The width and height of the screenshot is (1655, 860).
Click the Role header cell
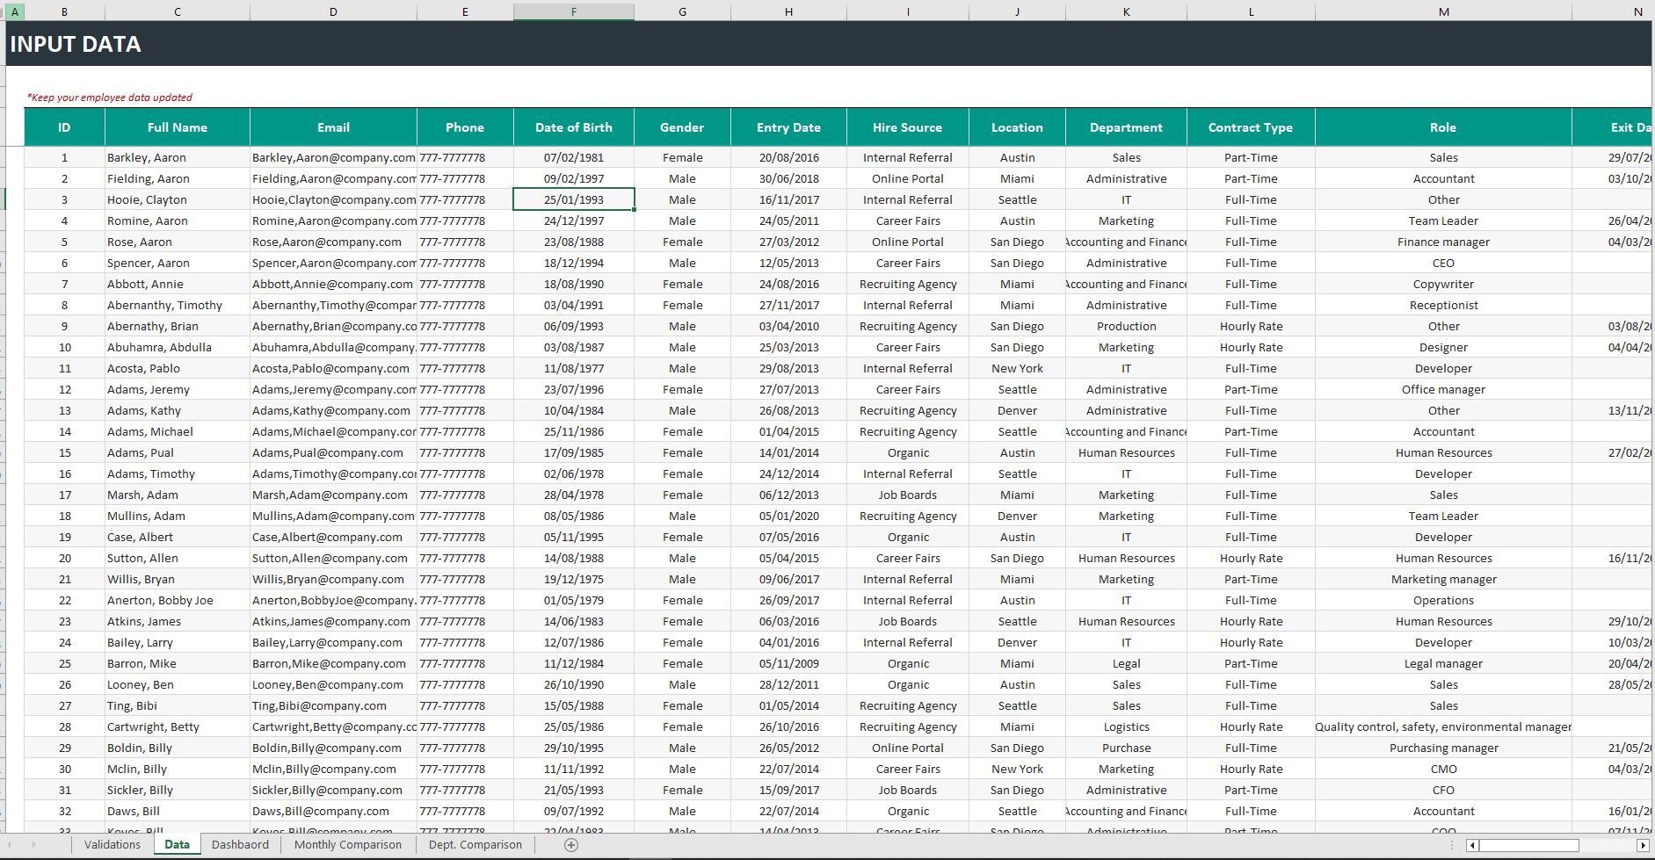pos(1443,127)
